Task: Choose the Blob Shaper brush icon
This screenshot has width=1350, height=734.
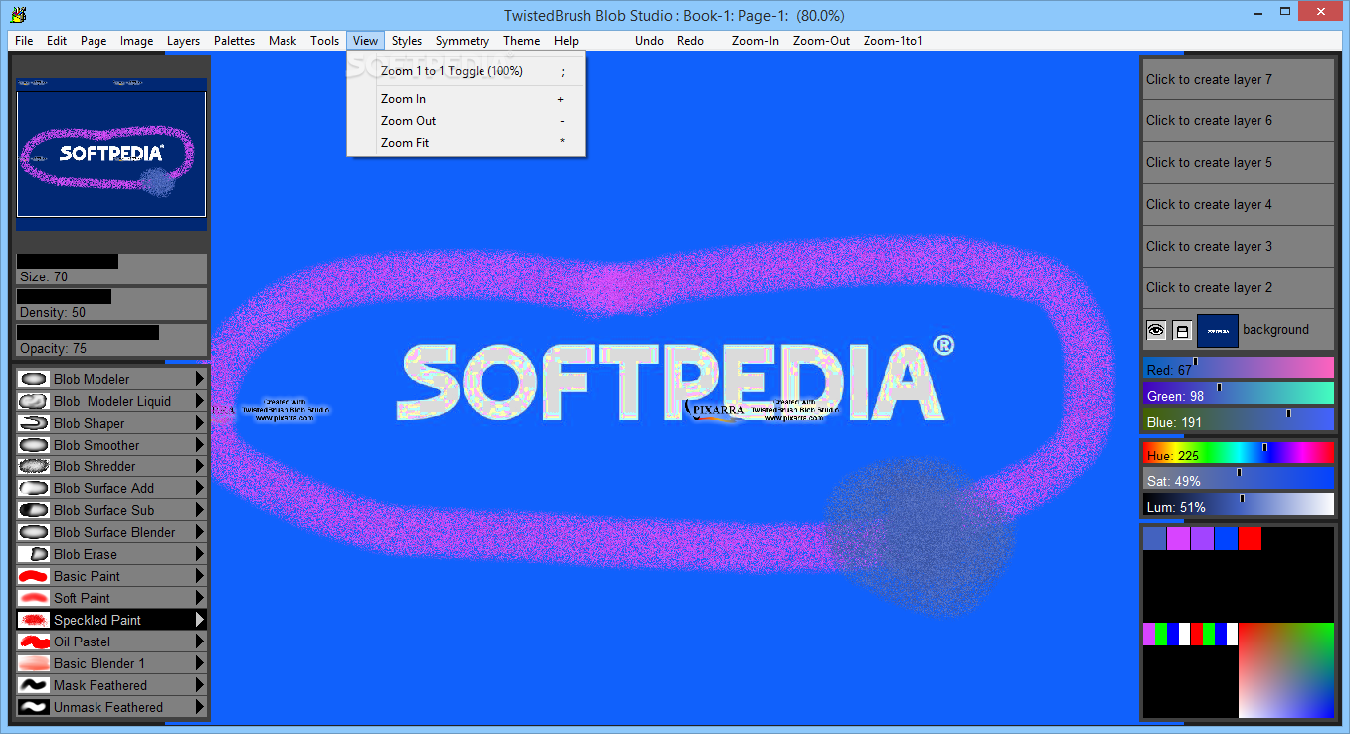Action: 34,423
